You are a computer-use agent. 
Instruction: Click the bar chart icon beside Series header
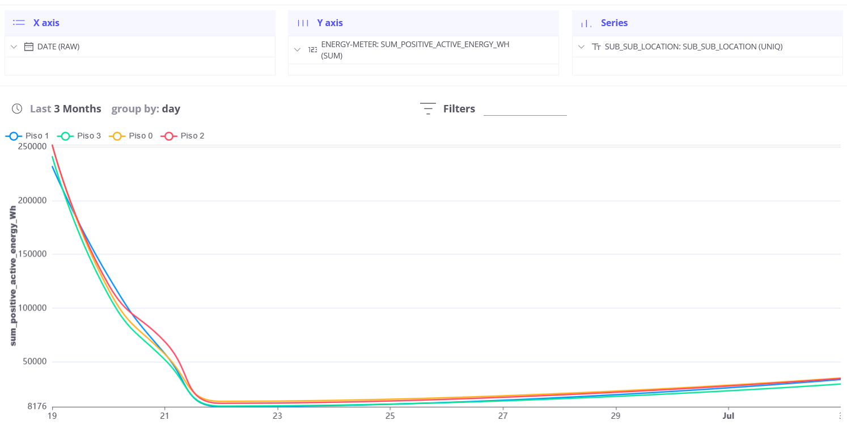(585, 23)
